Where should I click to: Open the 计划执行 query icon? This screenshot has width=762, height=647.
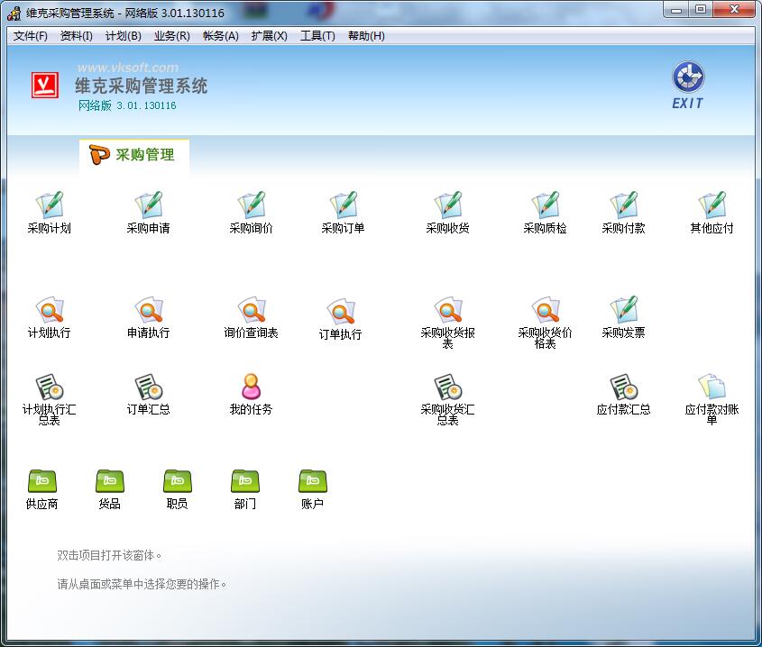(50, 310)
